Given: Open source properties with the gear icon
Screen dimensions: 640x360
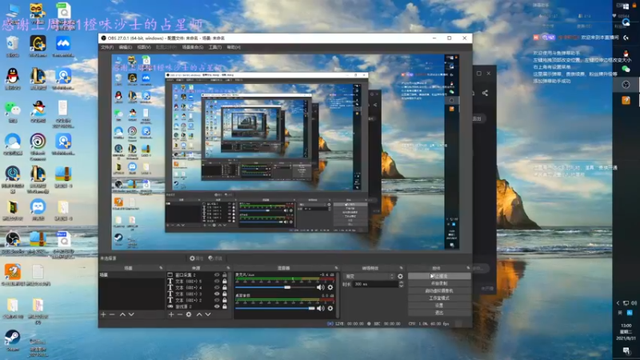Looking at the screenshot, I should click(189, 314).
